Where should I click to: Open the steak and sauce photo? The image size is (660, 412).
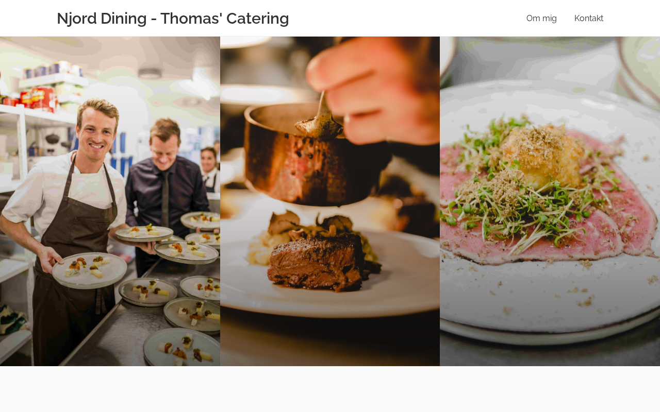tap(330, 201)
